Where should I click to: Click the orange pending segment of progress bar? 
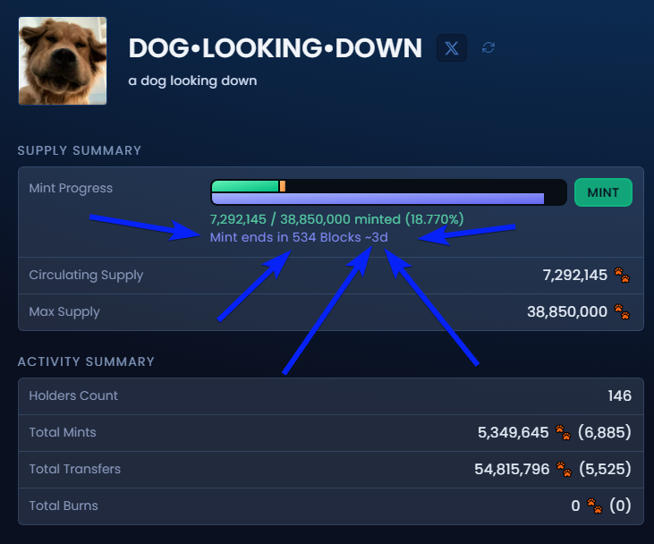283,186
